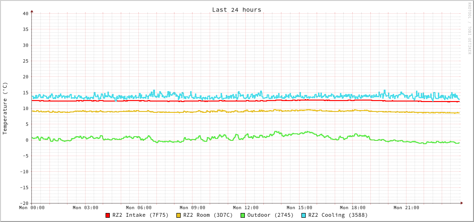Click the "Mon 21:00" time axis label

click(x=406, y=208)
